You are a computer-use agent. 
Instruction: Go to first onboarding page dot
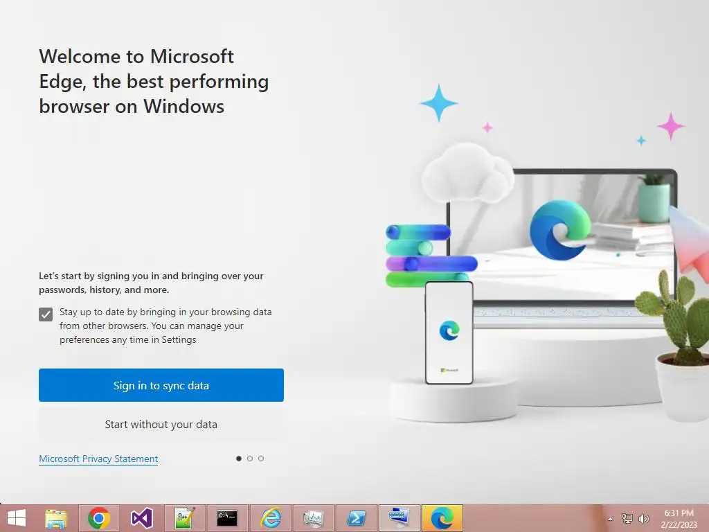239,459
